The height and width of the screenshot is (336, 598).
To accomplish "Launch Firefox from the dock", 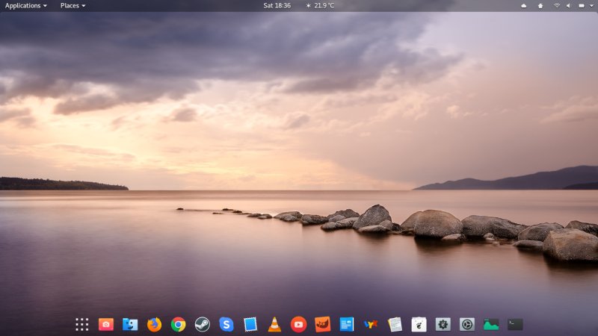I will tap(154, 324).
